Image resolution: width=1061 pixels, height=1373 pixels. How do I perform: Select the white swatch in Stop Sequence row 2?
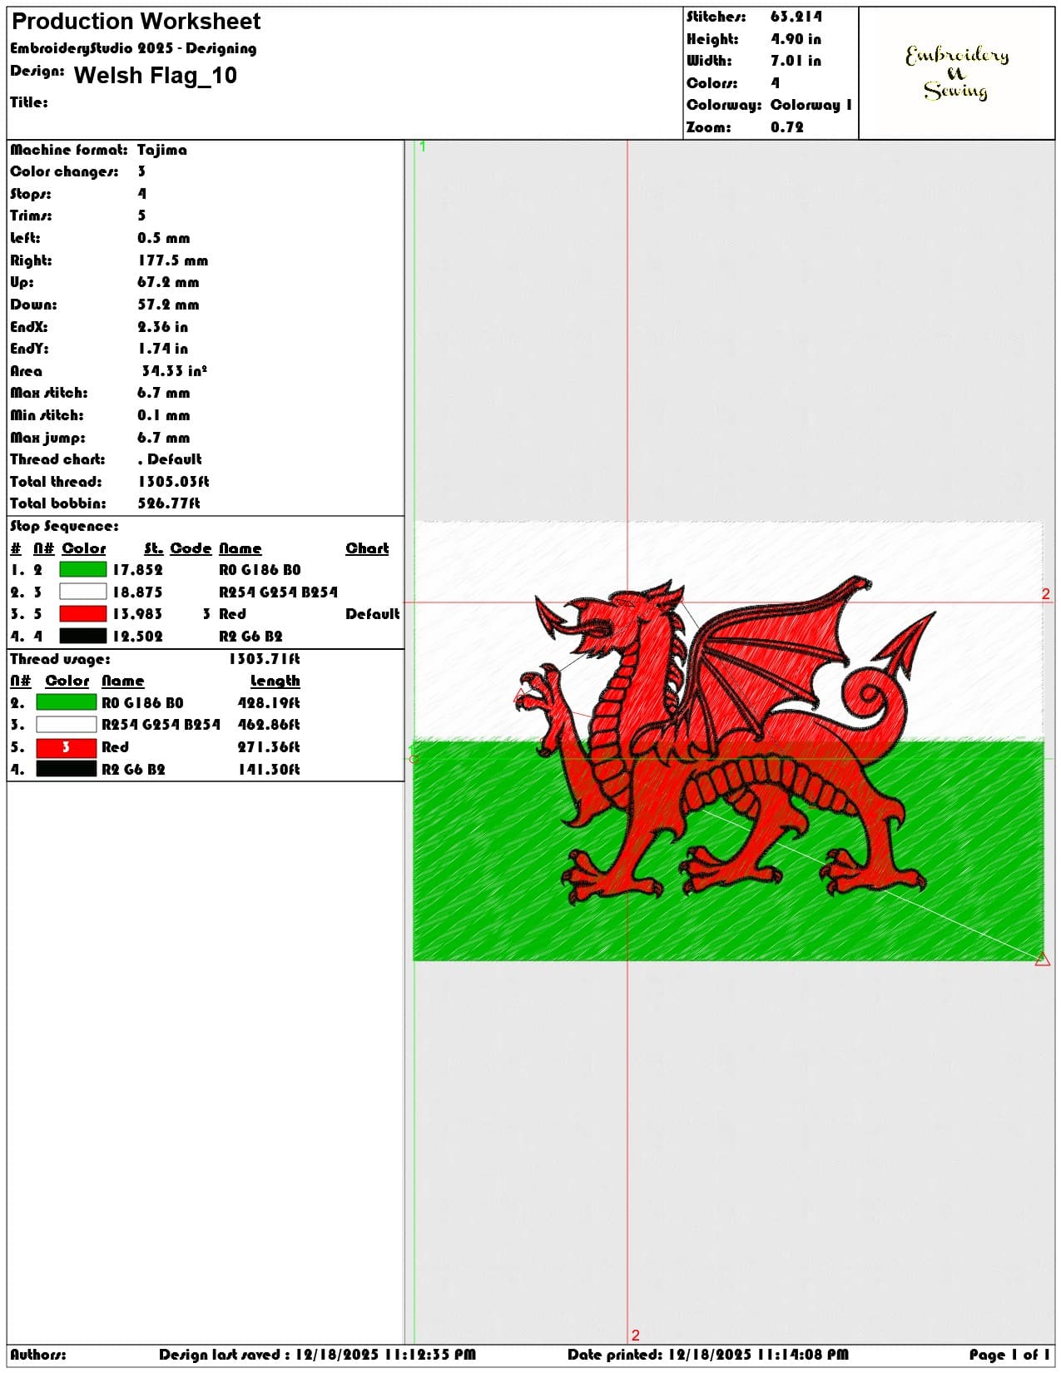coord(83,592)
